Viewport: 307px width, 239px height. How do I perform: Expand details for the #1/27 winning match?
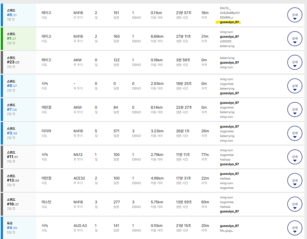click(295, 39)
